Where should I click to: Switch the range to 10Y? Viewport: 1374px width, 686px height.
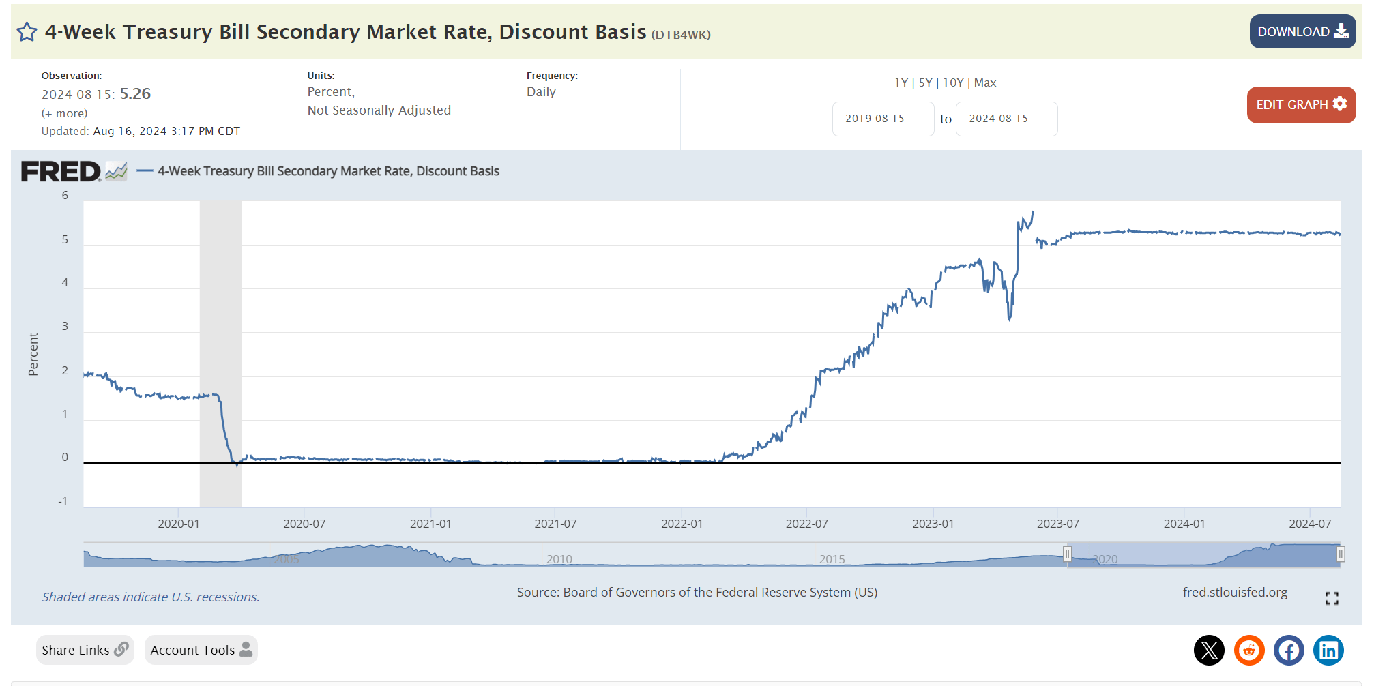click(953, 83)
